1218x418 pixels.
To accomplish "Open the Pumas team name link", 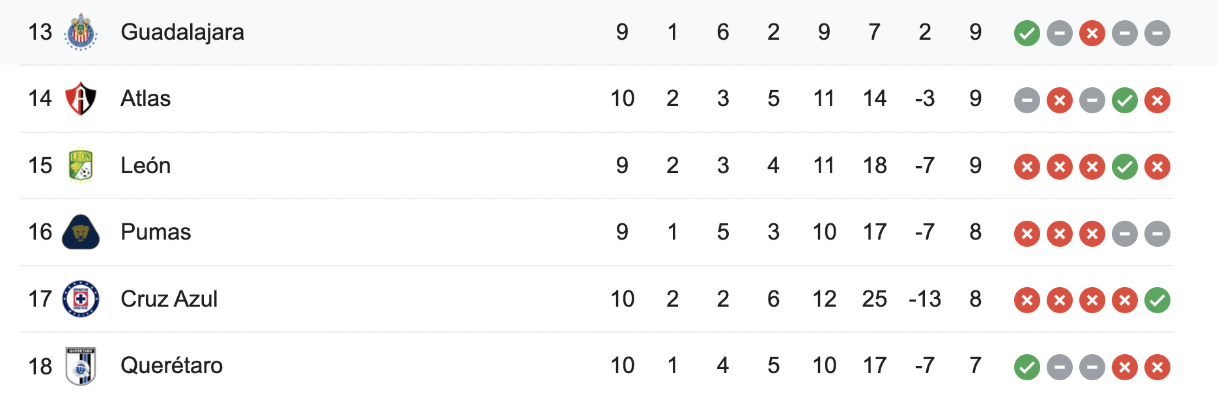I will click(156, 232).
